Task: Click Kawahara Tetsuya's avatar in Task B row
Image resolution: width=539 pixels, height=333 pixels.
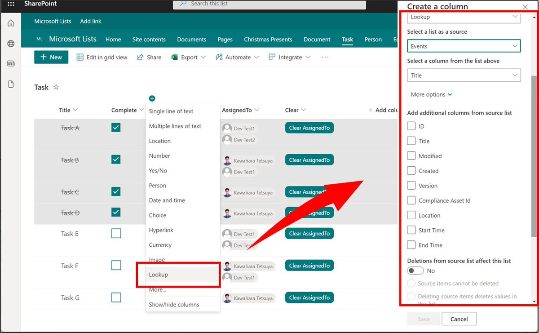Action: (x=227, y=160)
